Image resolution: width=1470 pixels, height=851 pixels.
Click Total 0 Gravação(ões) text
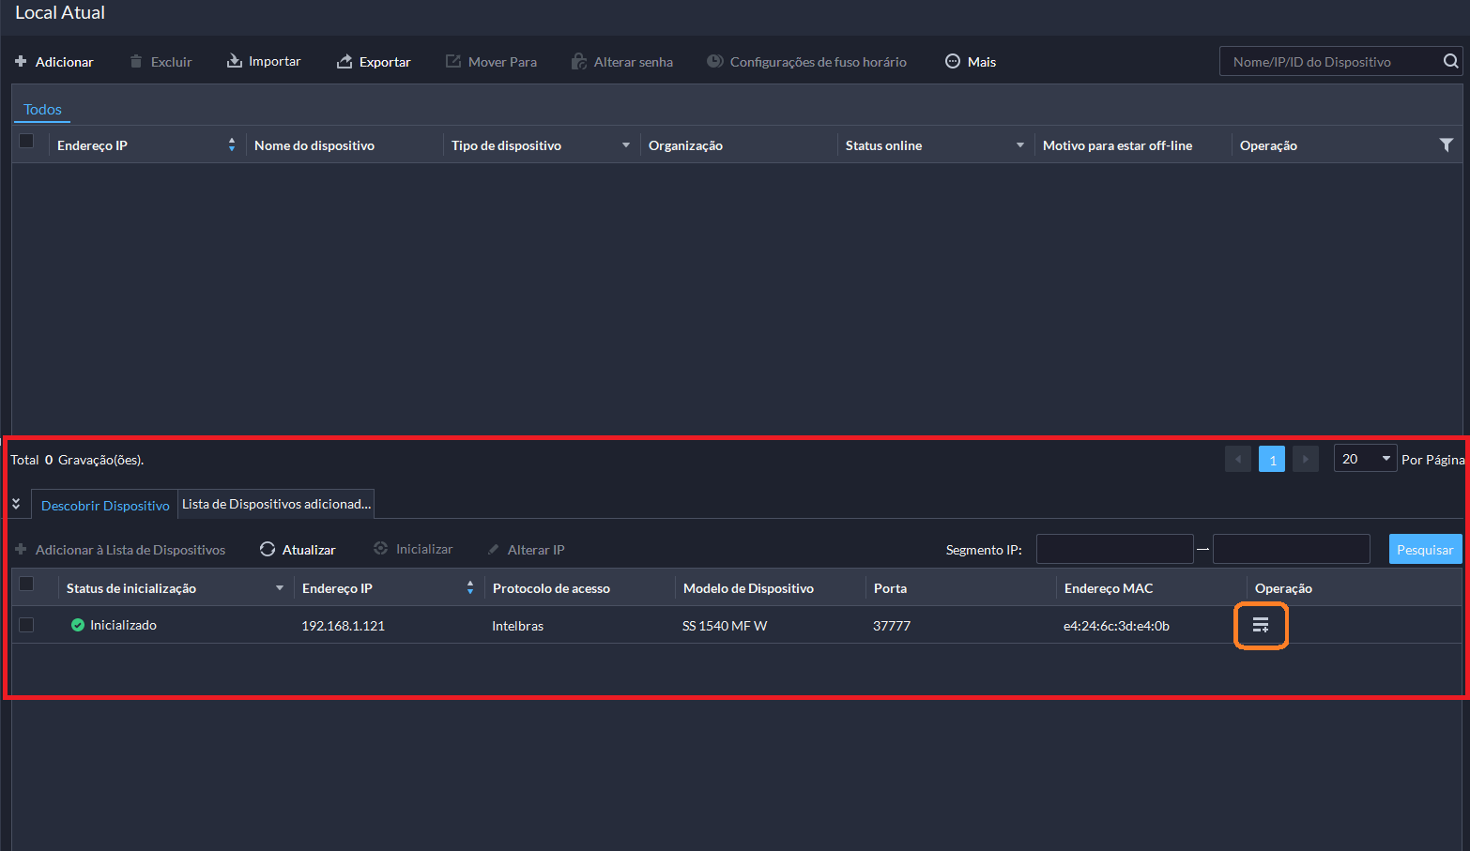pos(77,460)
